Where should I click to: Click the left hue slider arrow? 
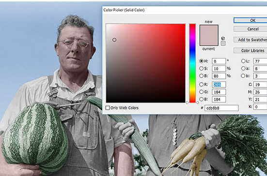click(187, 103)
